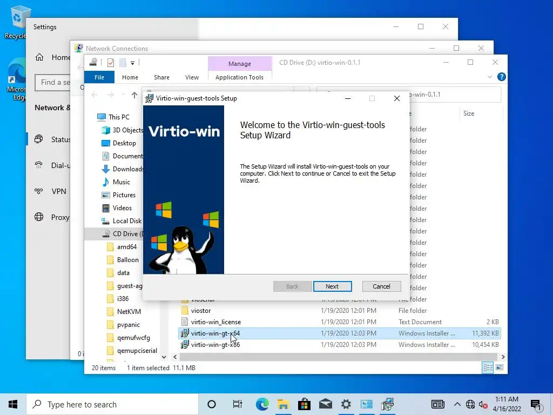The image size is (553, 415).
Task: Open the Customize Quick Access Toolbar dropdown
Action: coord(133,63)
